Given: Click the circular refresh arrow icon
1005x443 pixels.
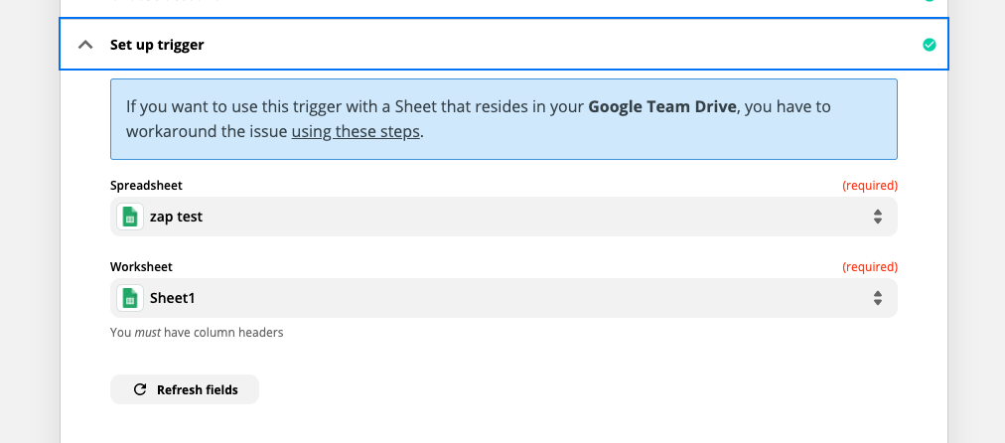Looking at the screenshot, I should click(x=139, y=389).
